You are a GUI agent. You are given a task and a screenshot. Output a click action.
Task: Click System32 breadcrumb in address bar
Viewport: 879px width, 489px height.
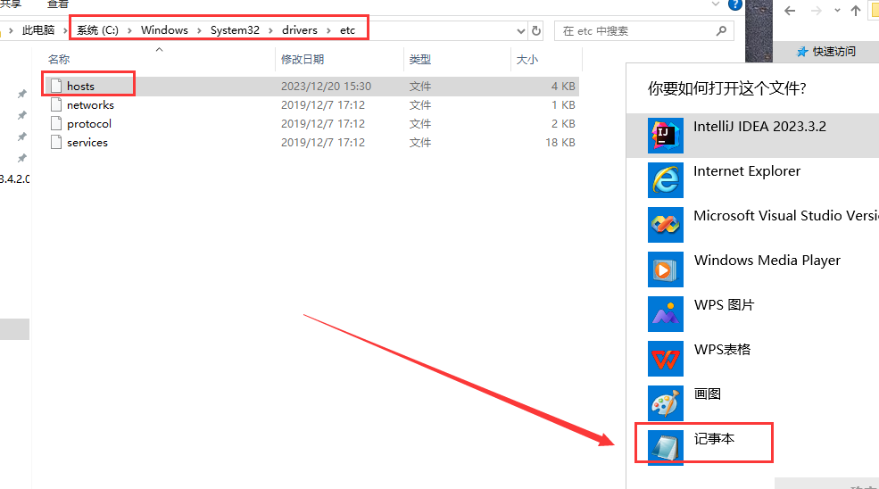235,30
